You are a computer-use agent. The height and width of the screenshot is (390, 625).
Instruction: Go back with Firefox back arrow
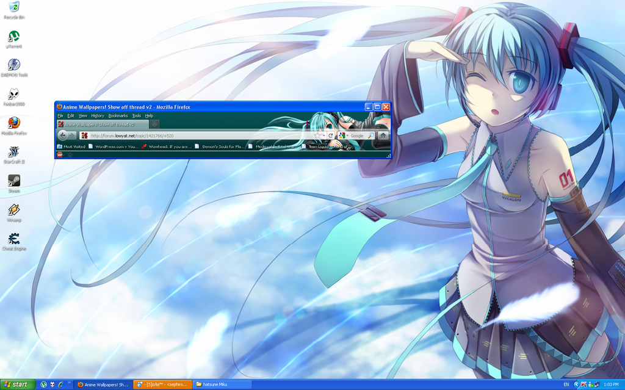63,135
